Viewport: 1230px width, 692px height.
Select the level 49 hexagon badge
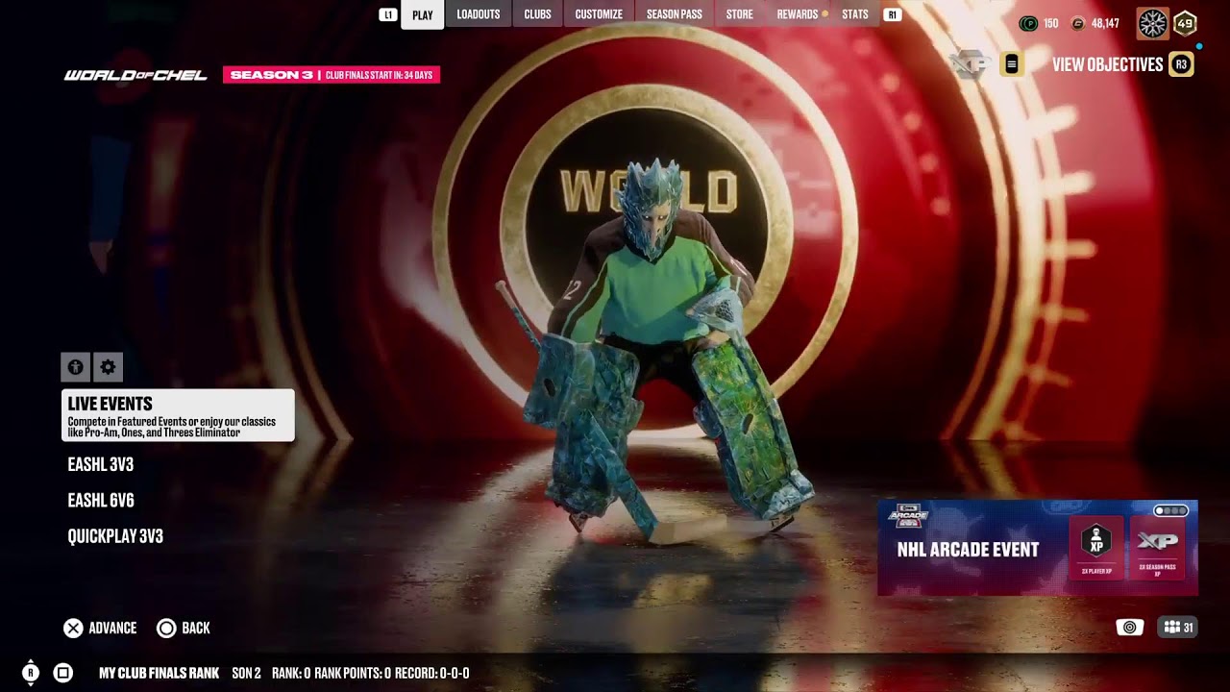pyautogui.click(x=1185, y=23)
